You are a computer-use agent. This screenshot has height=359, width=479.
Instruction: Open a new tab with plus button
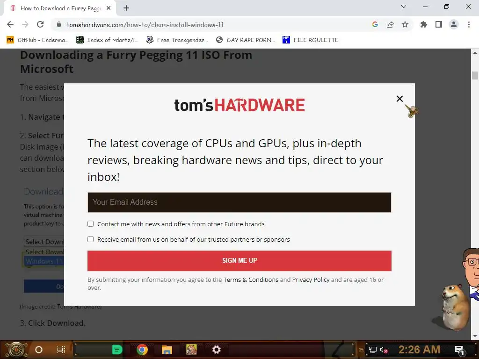[126, 8]
